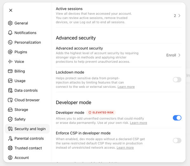Image resolution: width=190 pixels, height=166 pixels.
Task: Click the Billing card icon
Action: pyautogui.click(x=10, y=71)
